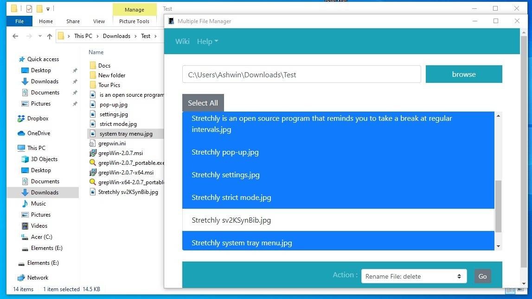Click the Stretchly is an open source program entry
532x299 pixels.
pos(338,124)
